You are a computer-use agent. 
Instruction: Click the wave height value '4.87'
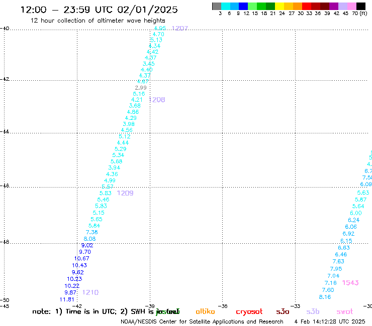pos(143,81)
